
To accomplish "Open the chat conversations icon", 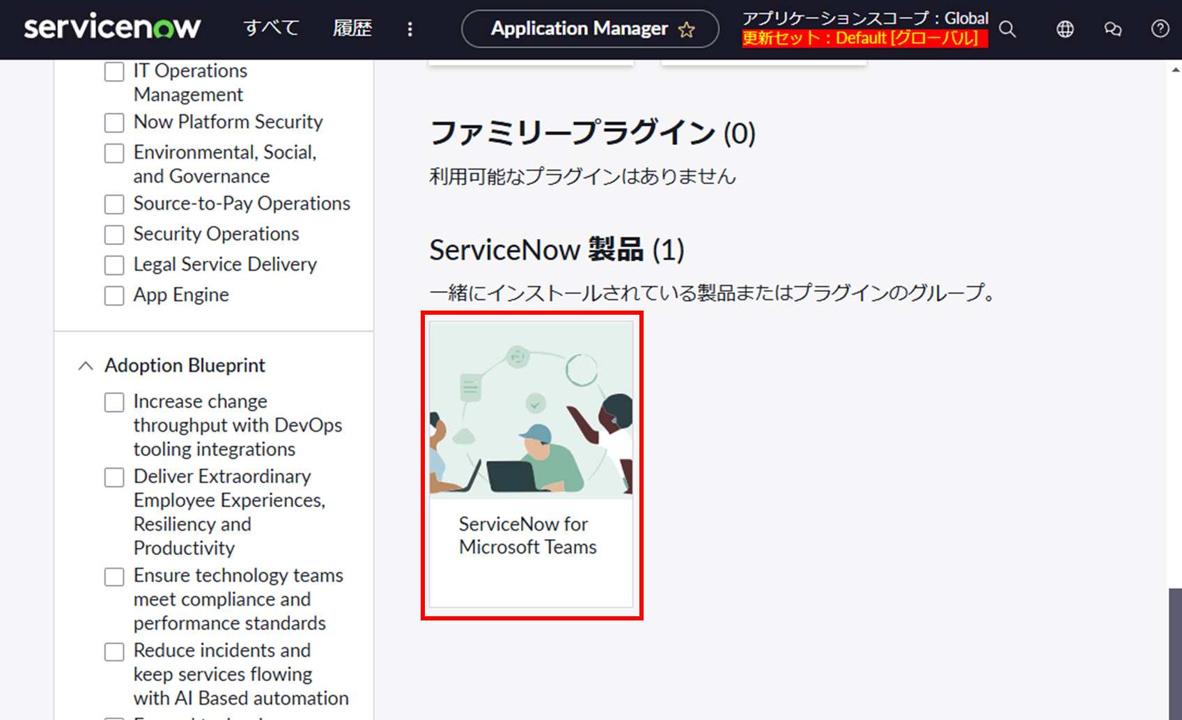I will click(x=1113, y=29).
